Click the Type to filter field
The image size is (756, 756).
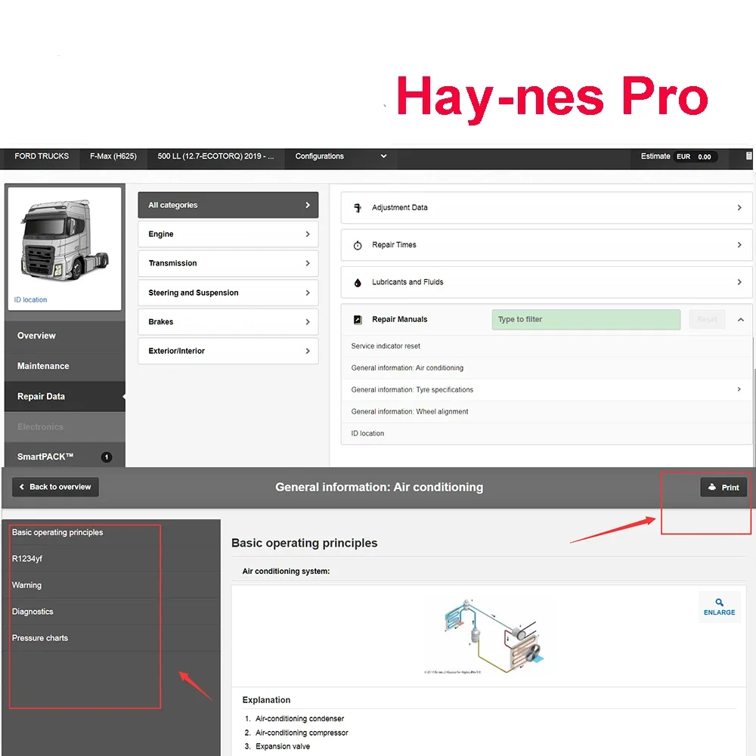click(586, 320)
